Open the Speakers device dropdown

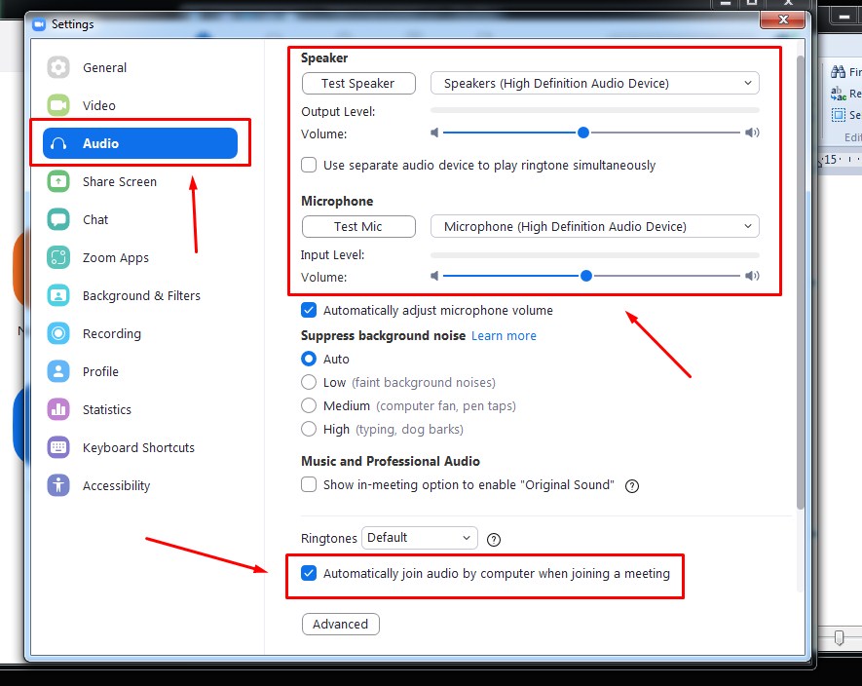pos(595,83)
